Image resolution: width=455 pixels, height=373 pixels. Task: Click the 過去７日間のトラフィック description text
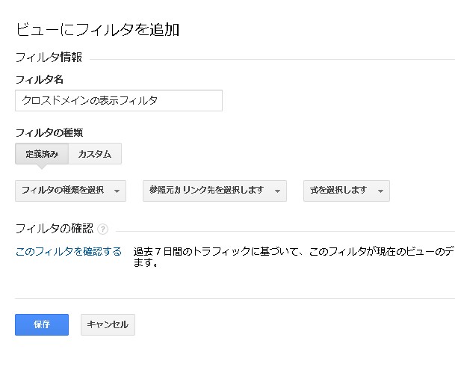coord(293,252)
